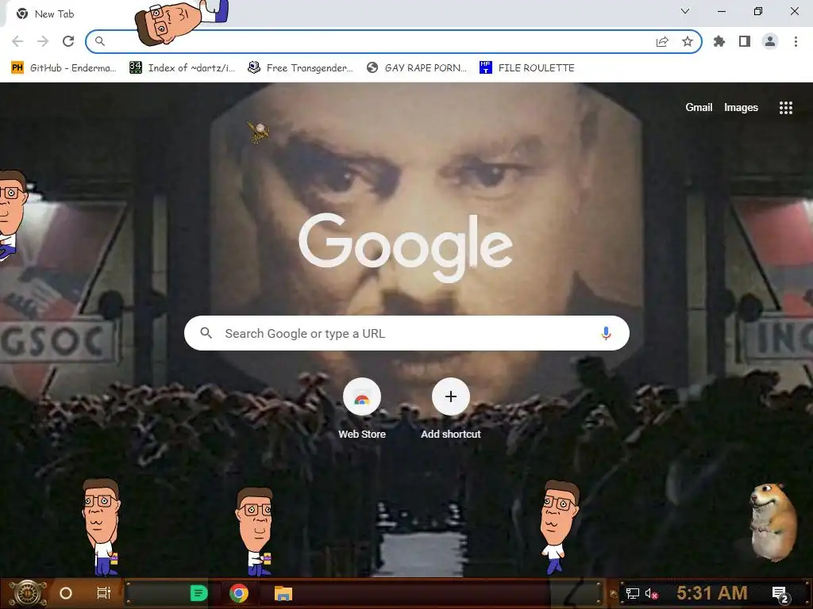
Task: Open the green notes app on taskbar
Action: (198, 593)
